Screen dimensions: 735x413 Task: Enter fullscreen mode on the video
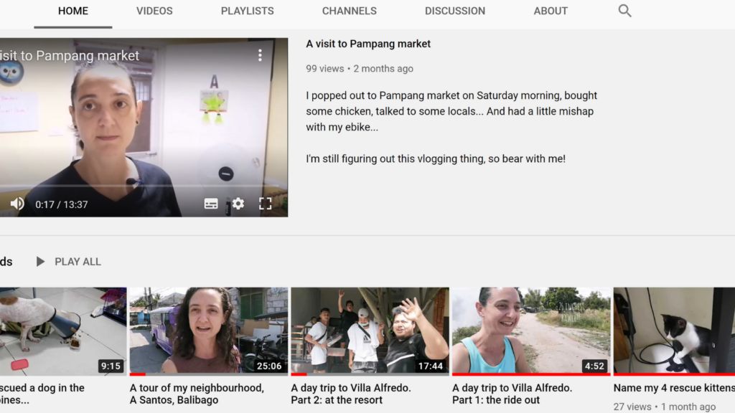(265, 204)
